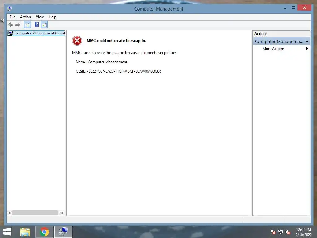317x238 pixels.
Task: Open the File menu
Action: [12, 17]
